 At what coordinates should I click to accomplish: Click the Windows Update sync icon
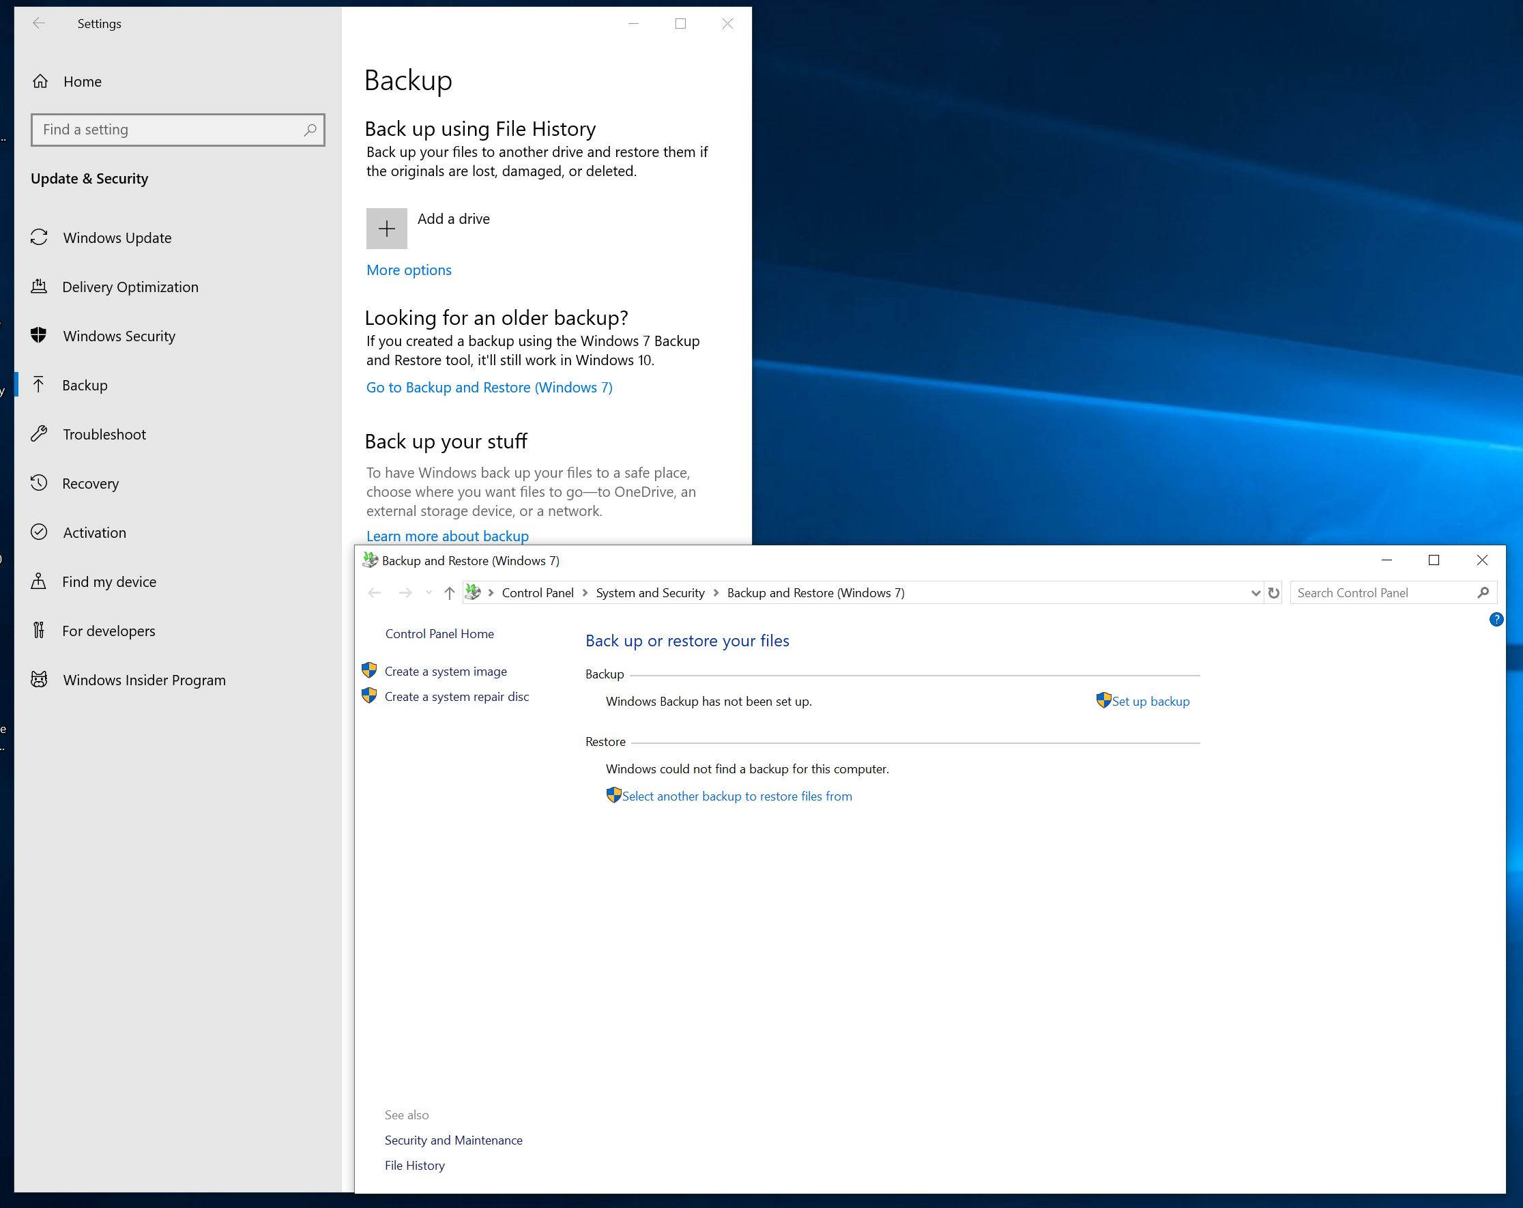40,238
